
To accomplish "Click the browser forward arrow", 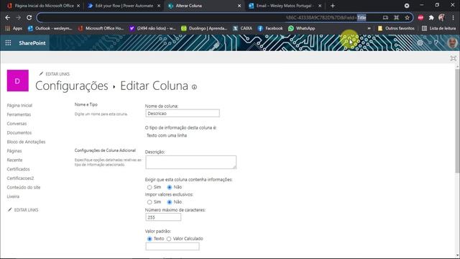I will pyautogui.click(x=19, y=17).
